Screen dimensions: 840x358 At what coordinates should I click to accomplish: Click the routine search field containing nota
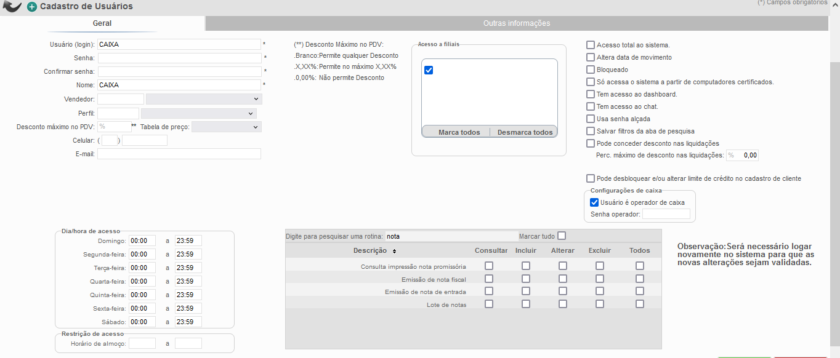[x=451, y=236]
